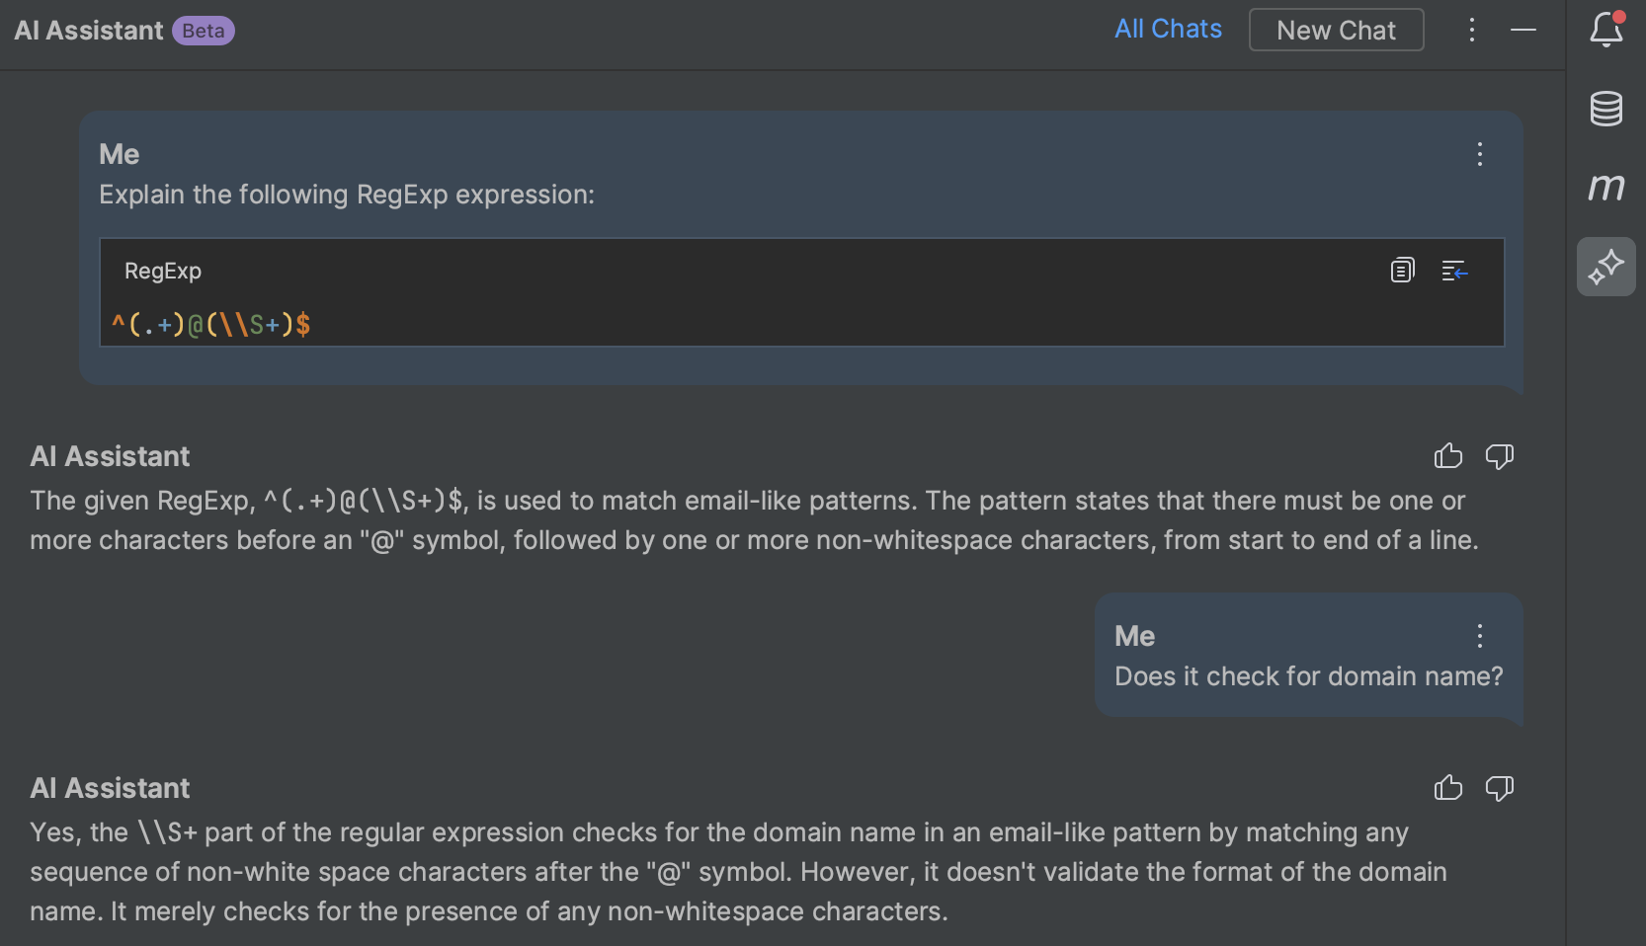1646x946 pixels.
Task: Open options menu on the RegExp question message
Action: [x=1479, y=154]
